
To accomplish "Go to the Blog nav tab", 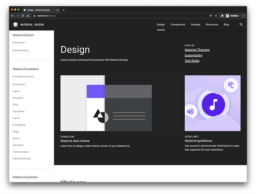I will click(x=226, y=24).
